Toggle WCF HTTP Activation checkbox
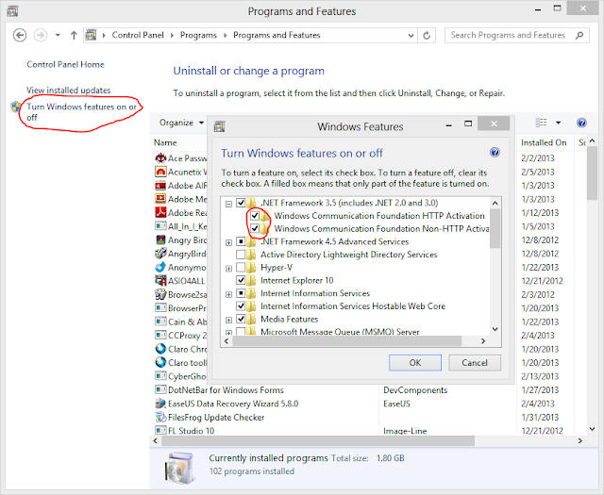604x495 pixels. [255, 215]
